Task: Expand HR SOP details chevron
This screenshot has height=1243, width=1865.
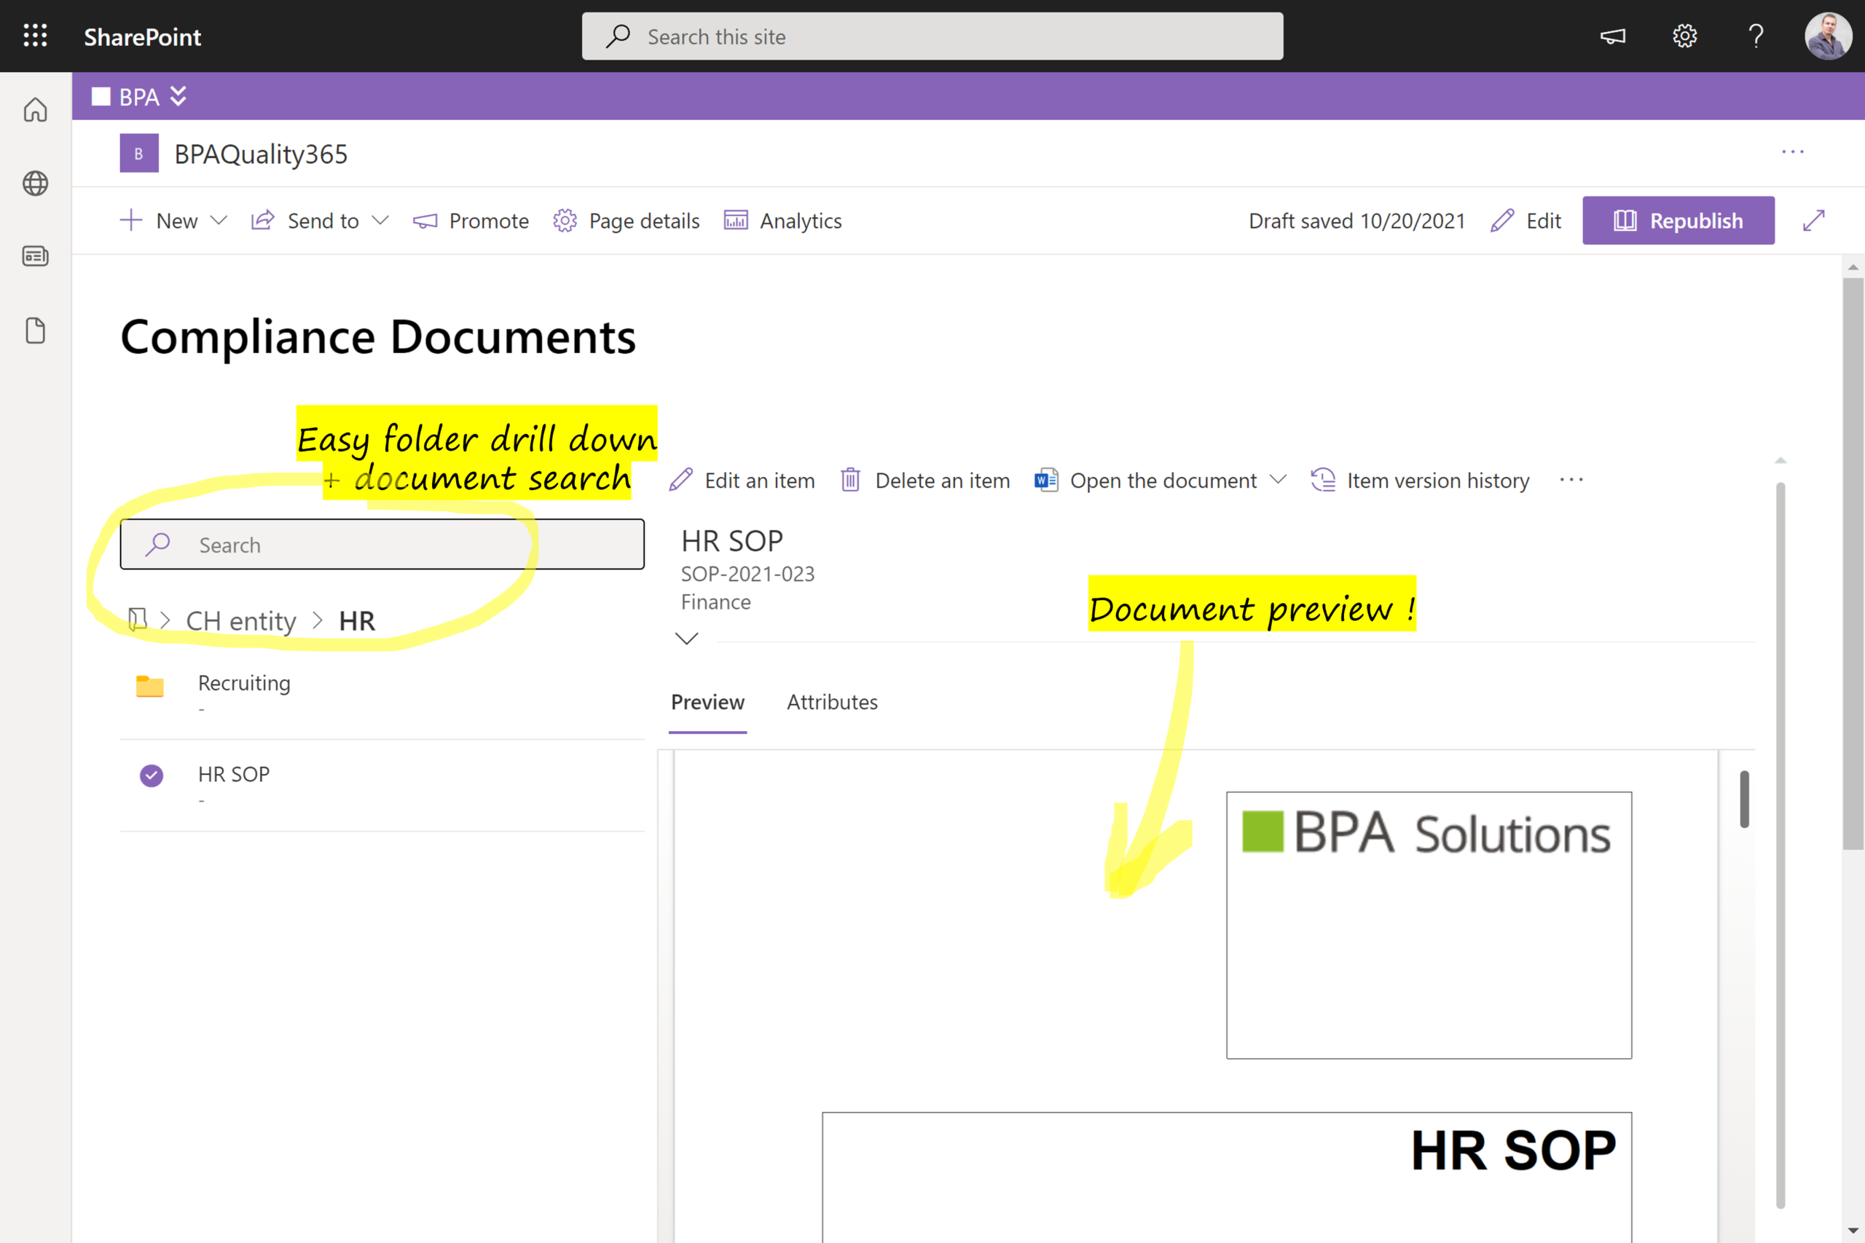Action: (x=687, y=638)
